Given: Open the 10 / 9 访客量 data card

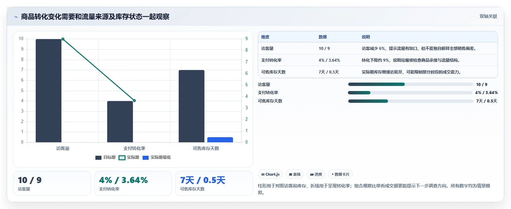Looking at the screenshot, I should (x=52, y=183).
